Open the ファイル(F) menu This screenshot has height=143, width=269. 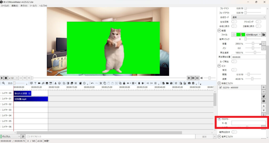(5, 6)
